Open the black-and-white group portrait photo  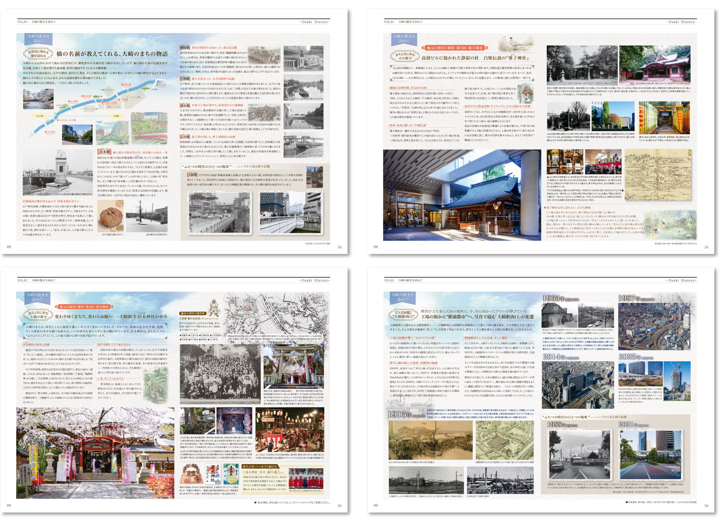coord(220,375)
